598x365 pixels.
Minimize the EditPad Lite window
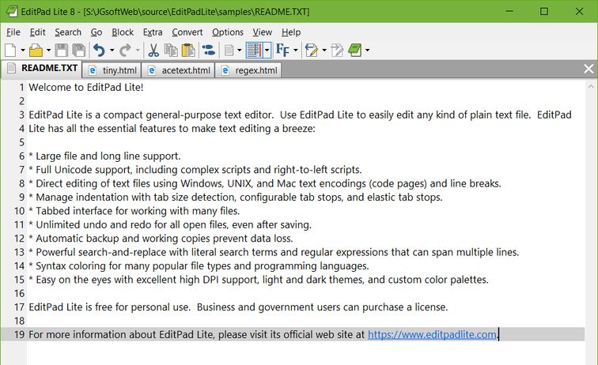pyautogui.click(x=509, y=11)
